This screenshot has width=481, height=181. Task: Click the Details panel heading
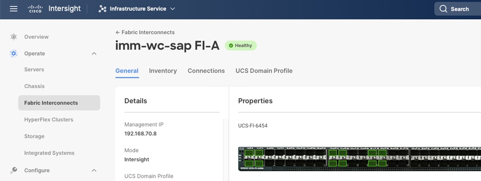pos(136,101)
